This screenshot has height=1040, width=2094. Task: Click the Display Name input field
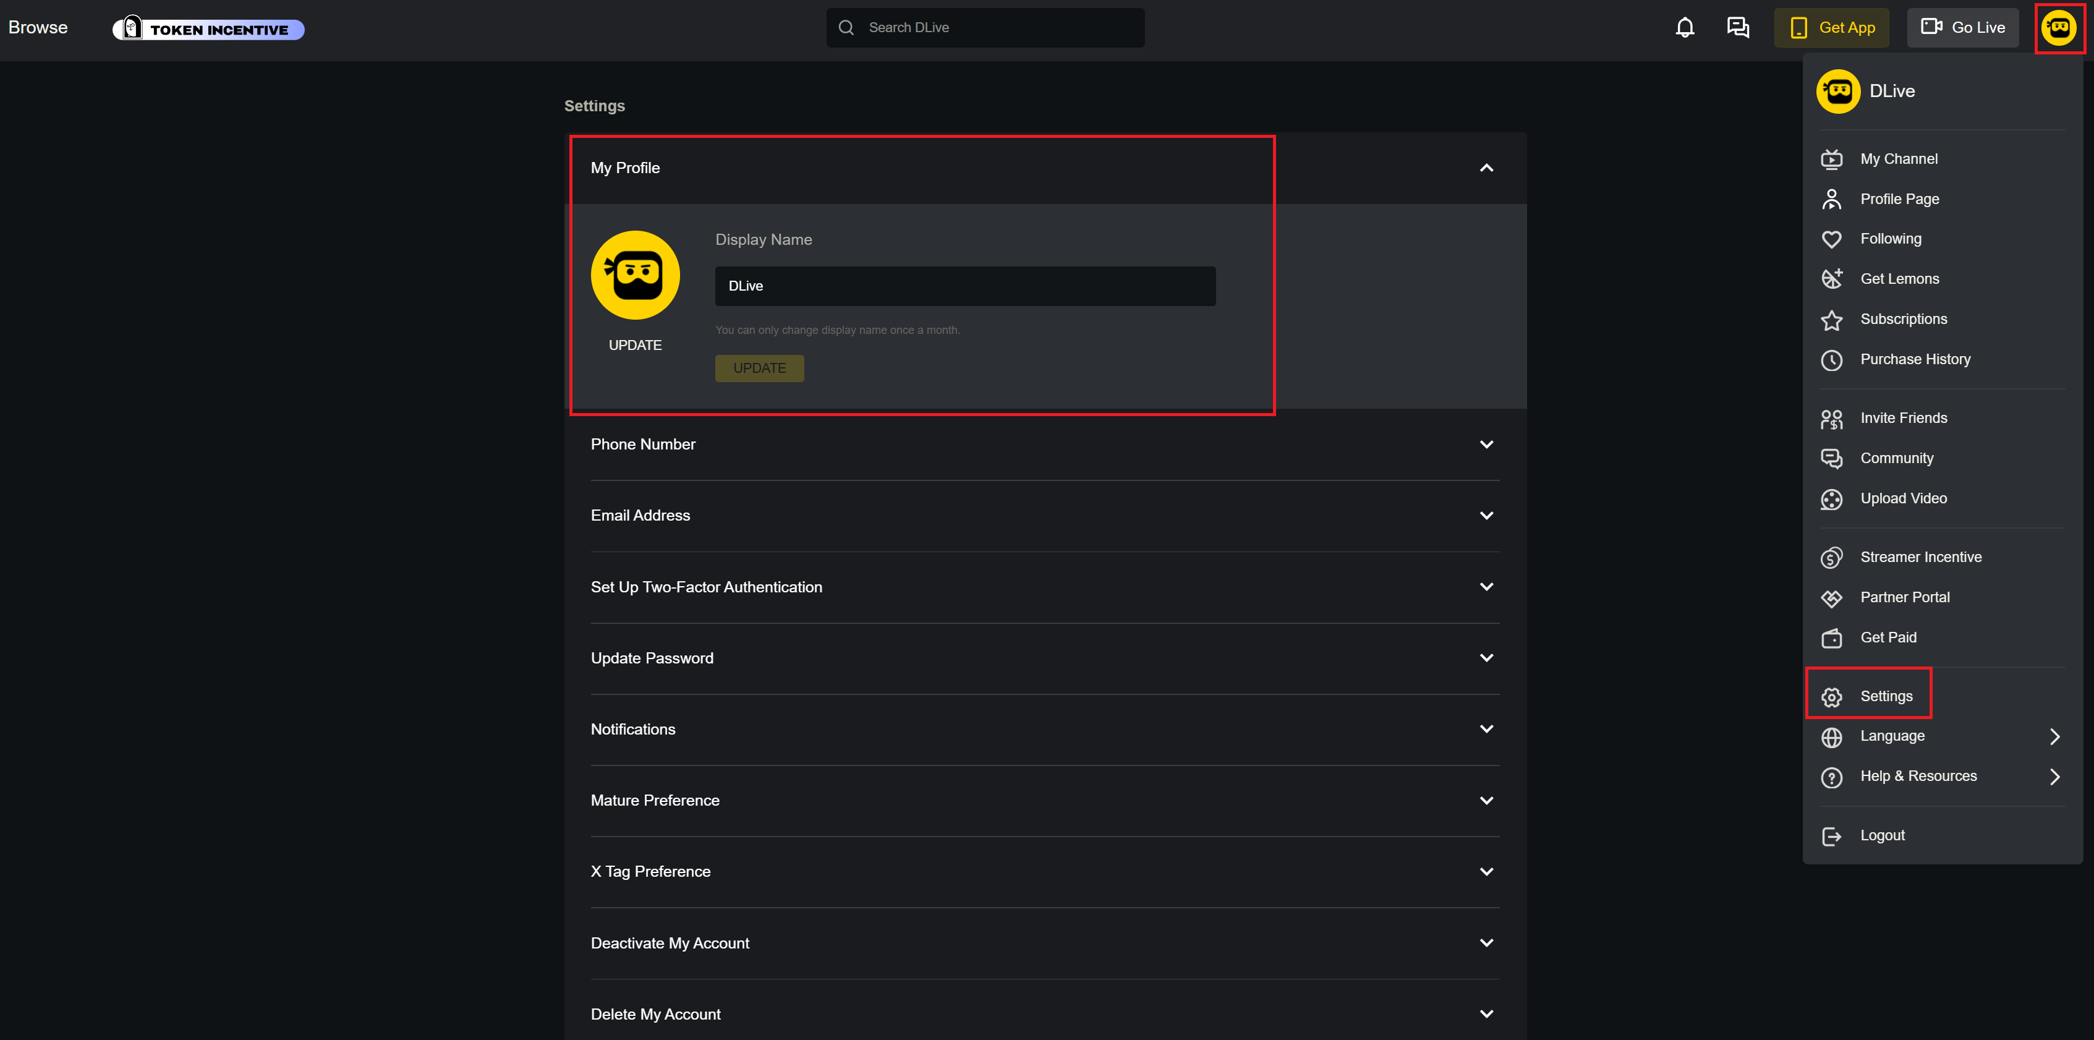[964, 286]
